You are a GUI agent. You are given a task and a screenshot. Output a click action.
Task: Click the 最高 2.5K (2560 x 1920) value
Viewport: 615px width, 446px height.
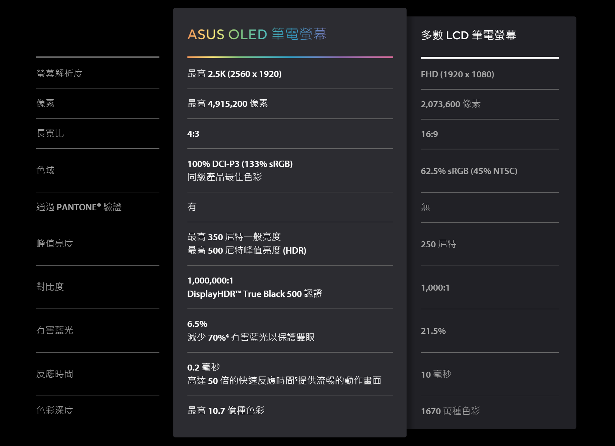[x=234, y=74]
